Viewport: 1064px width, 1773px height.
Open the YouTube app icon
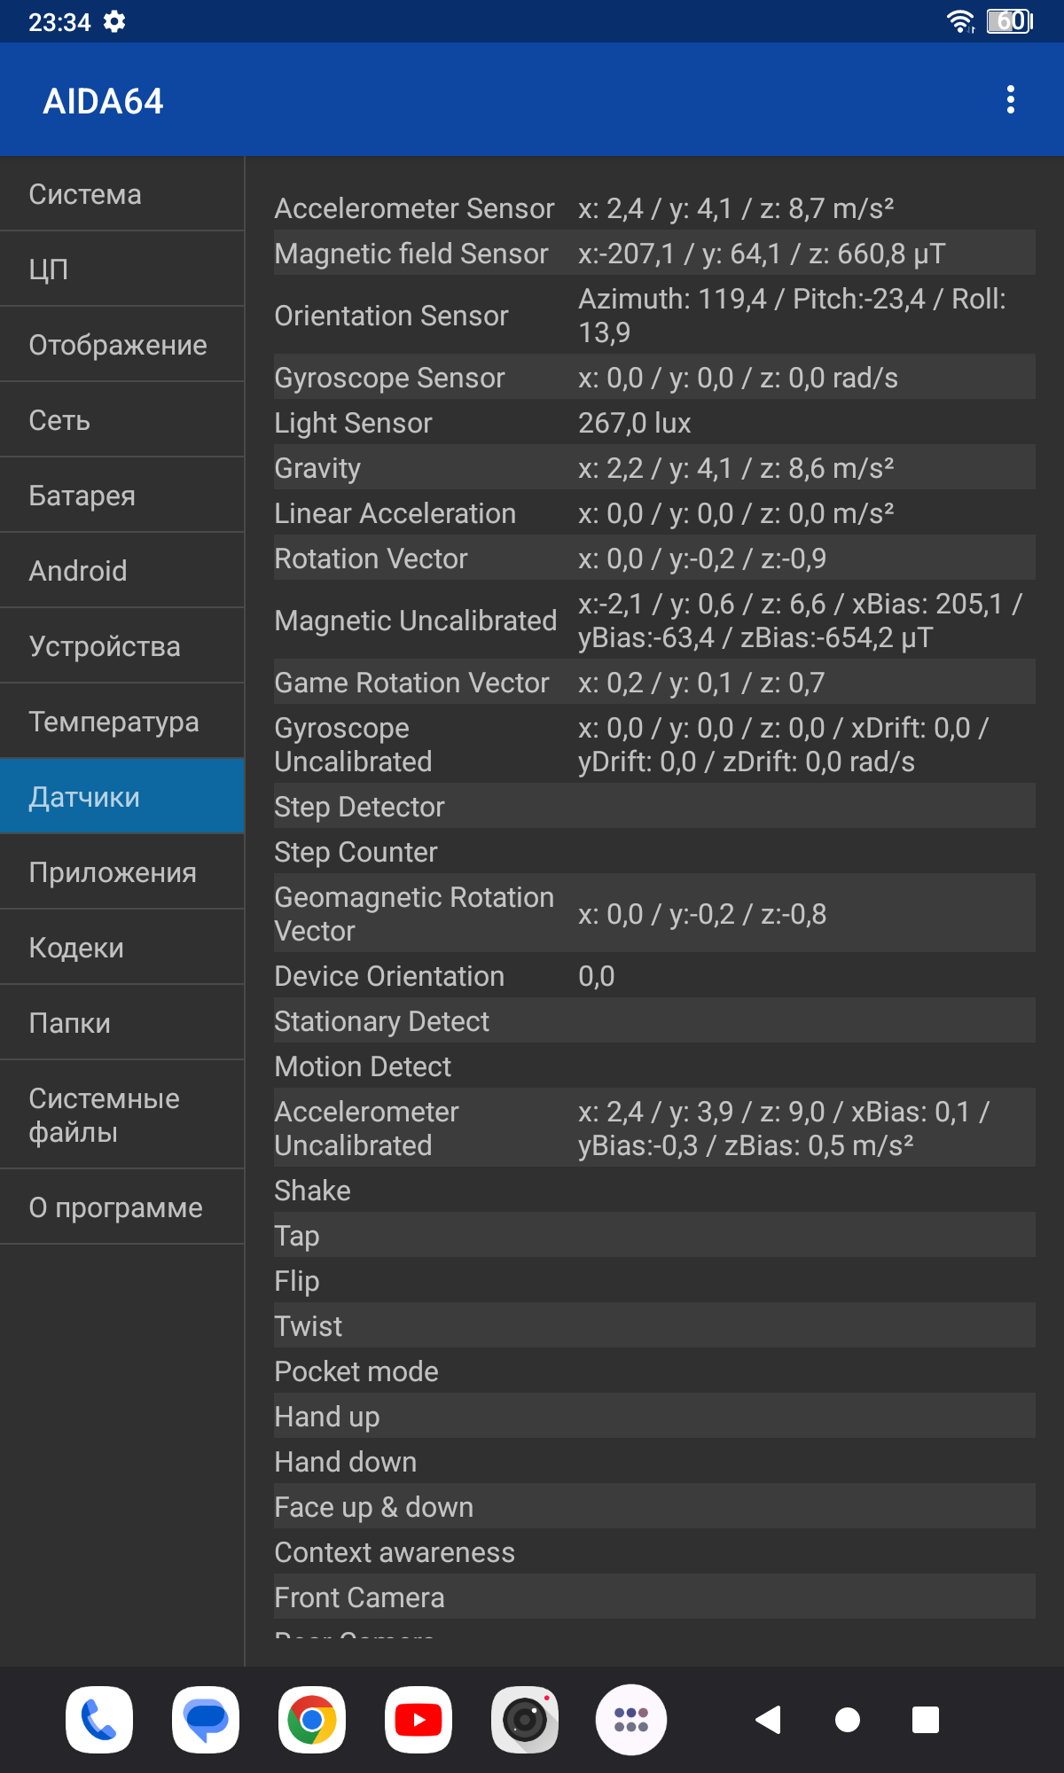pyautogui.click(x=419, y=1720)
